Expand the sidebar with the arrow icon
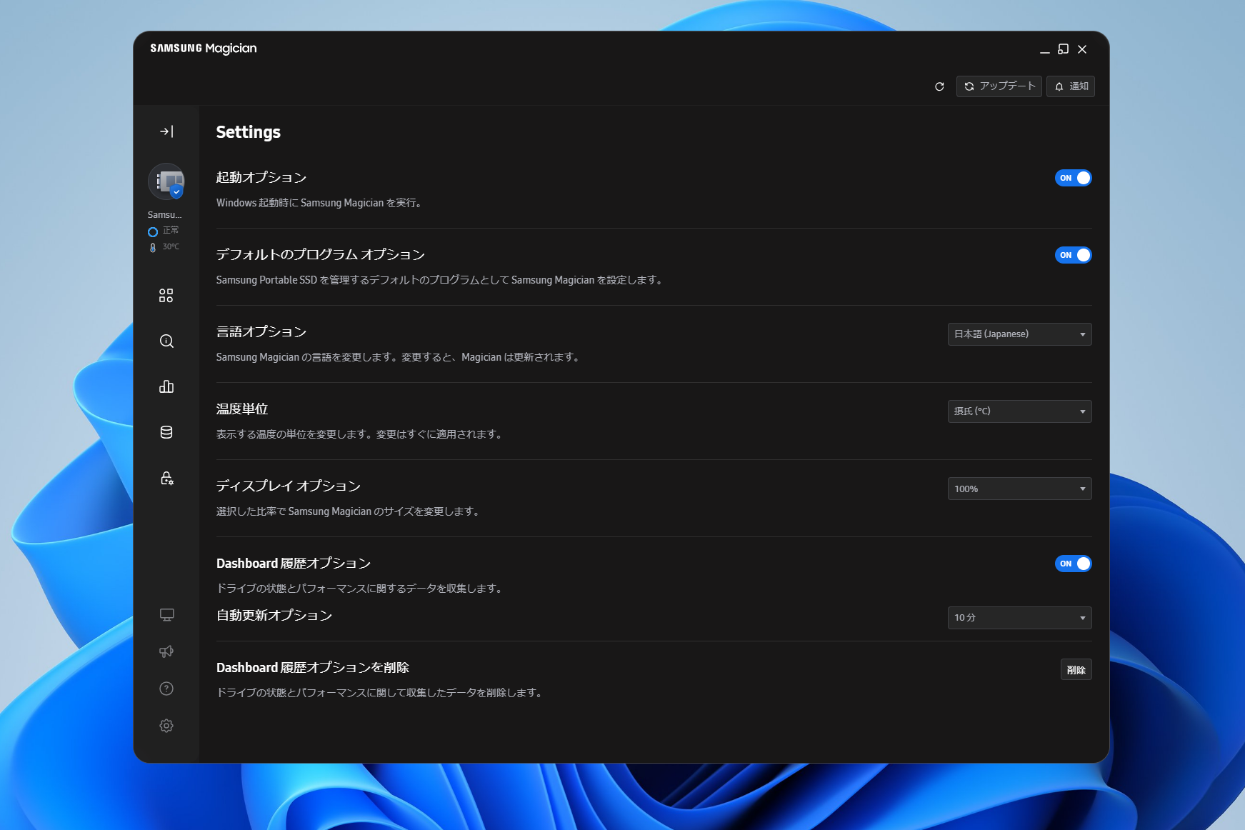1245x830 pixels. 166,131
